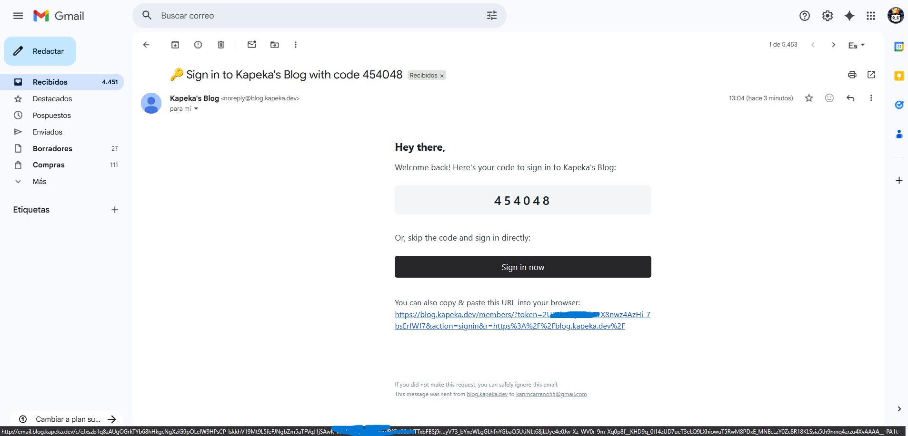
Task: Open Google Calendar side panel
Action: coord(899,47)
